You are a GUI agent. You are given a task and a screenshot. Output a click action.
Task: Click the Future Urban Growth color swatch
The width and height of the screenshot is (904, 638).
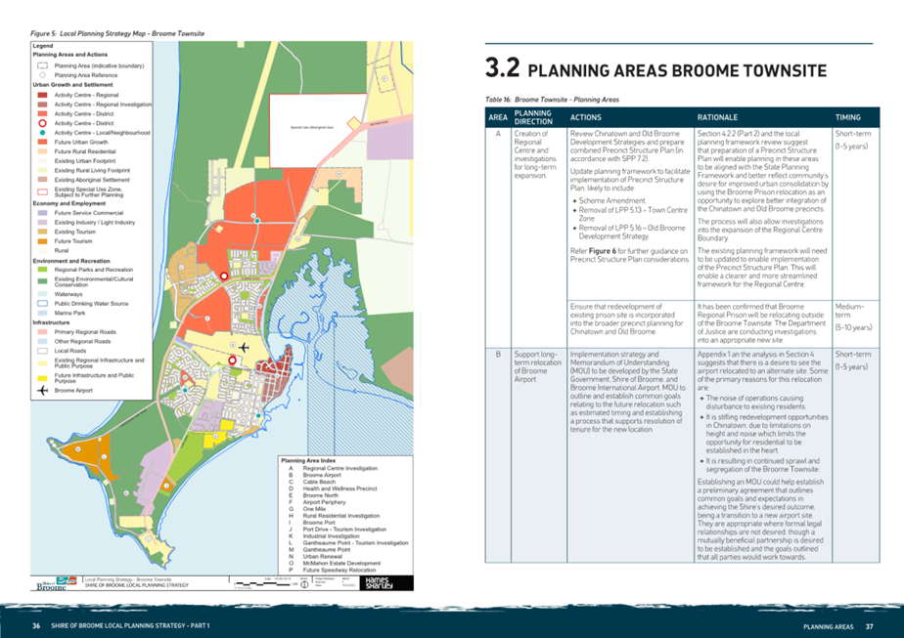[43, 142]
